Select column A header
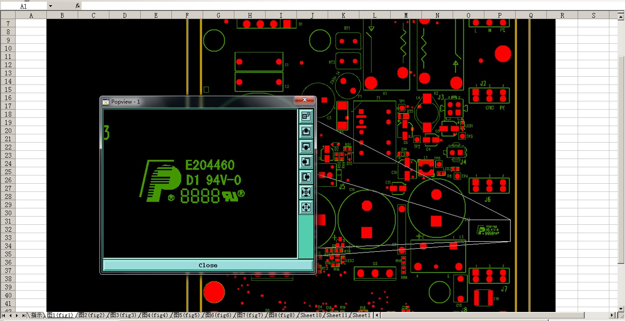This screenshot has height=321, width=625. coord(31,15)
